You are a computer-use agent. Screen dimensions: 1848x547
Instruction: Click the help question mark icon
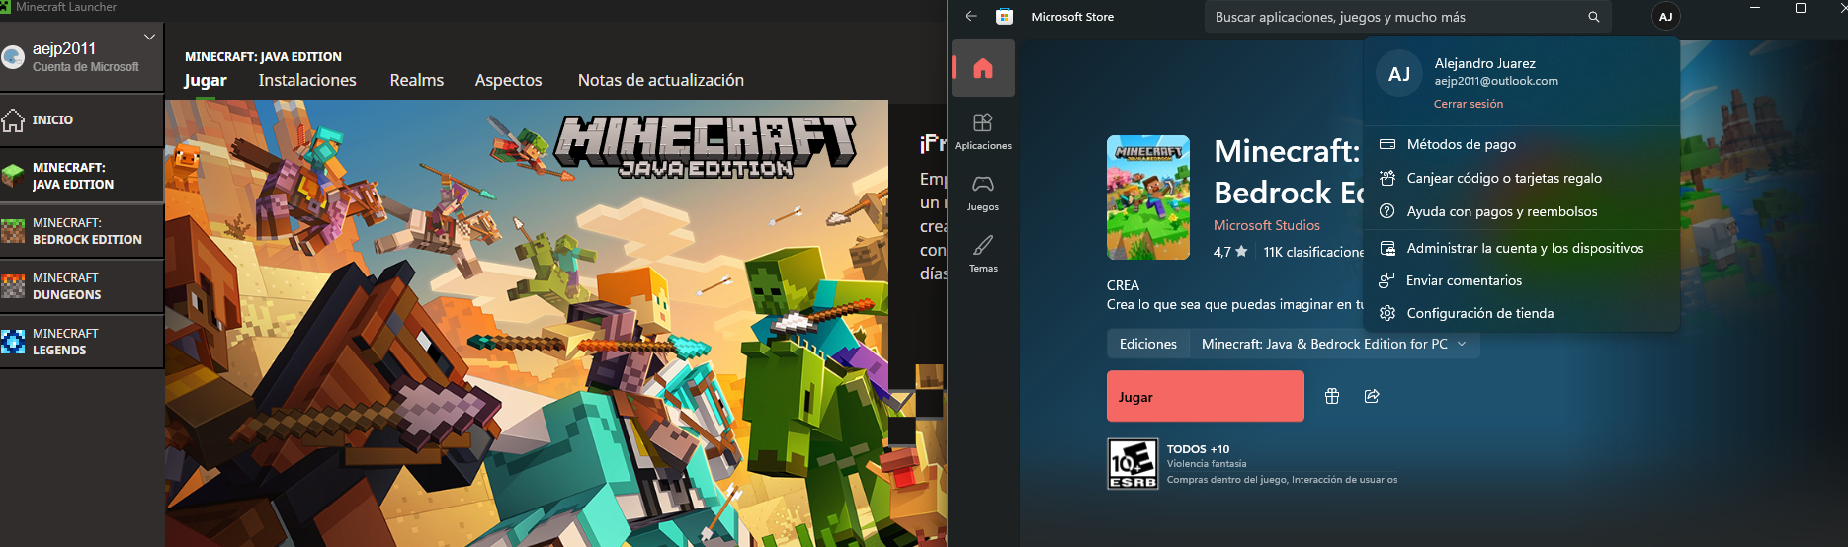tap(1387, 211)
